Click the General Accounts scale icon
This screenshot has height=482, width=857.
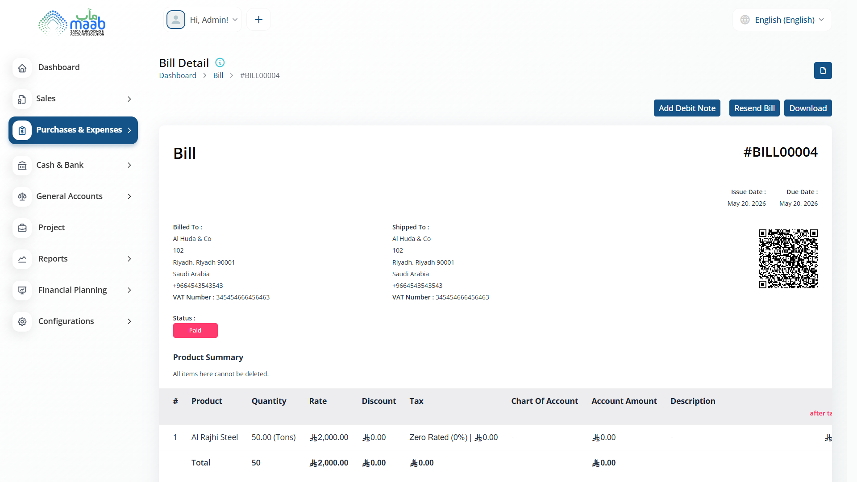22,197
